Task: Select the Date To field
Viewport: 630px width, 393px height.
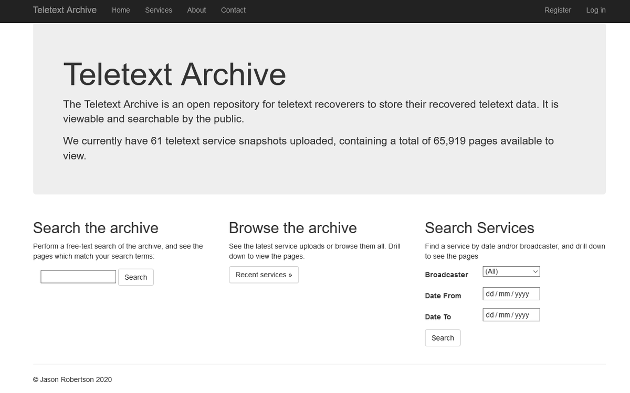Action: coord(511,315)
